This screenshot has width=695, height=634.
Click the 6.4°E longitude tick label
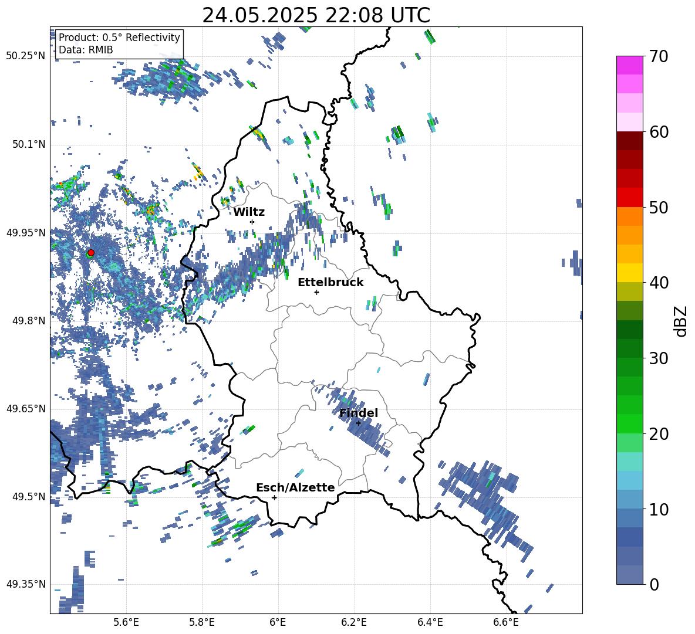[x=430, y=622]
